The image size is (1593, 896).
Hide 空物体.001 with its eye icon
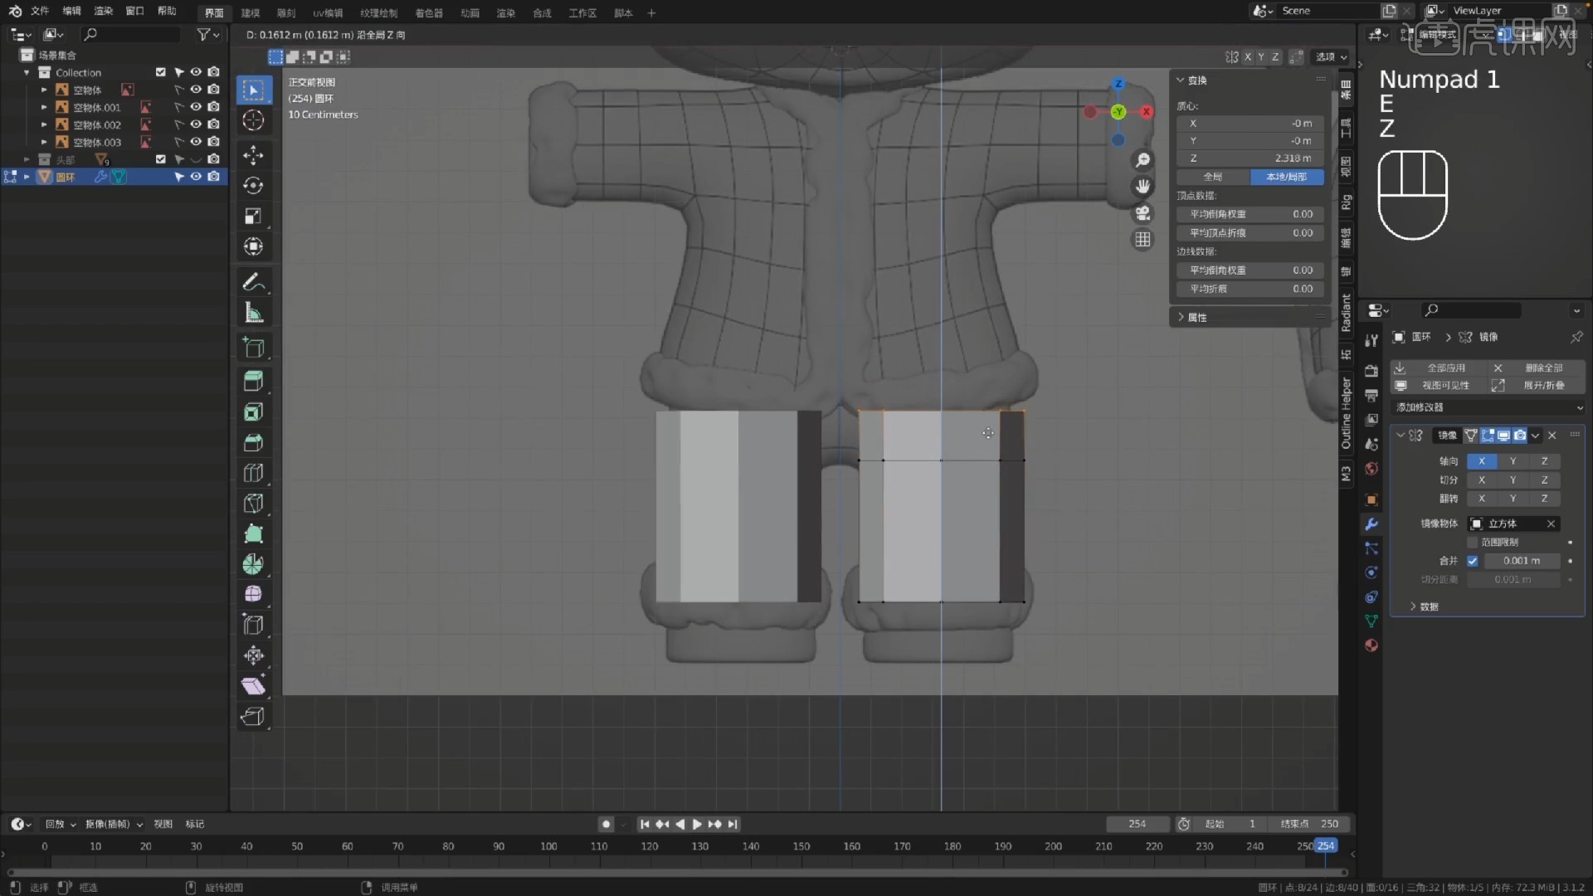[x=196, y=107]
